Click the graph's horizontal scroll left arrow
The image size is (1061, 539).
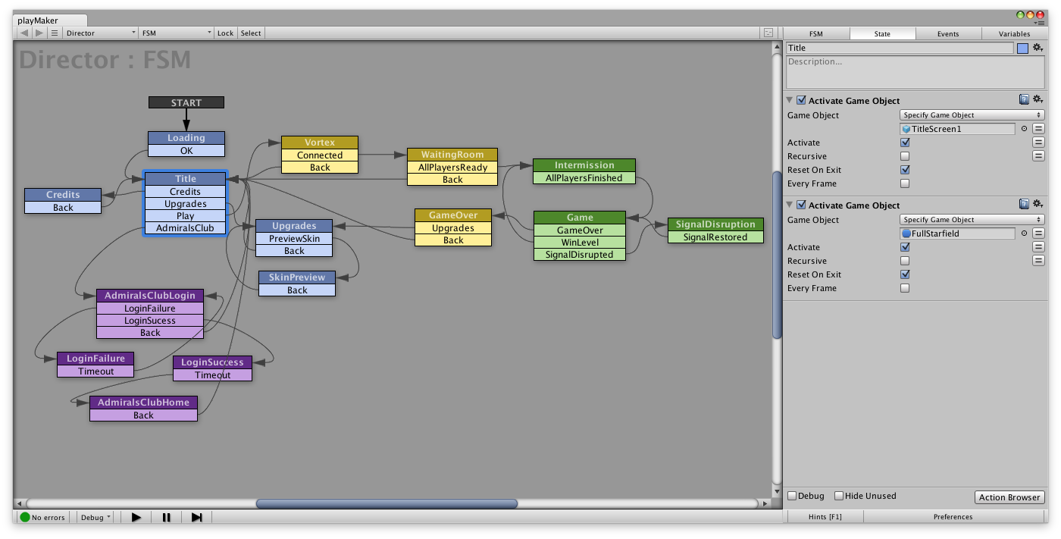(20, 503)
